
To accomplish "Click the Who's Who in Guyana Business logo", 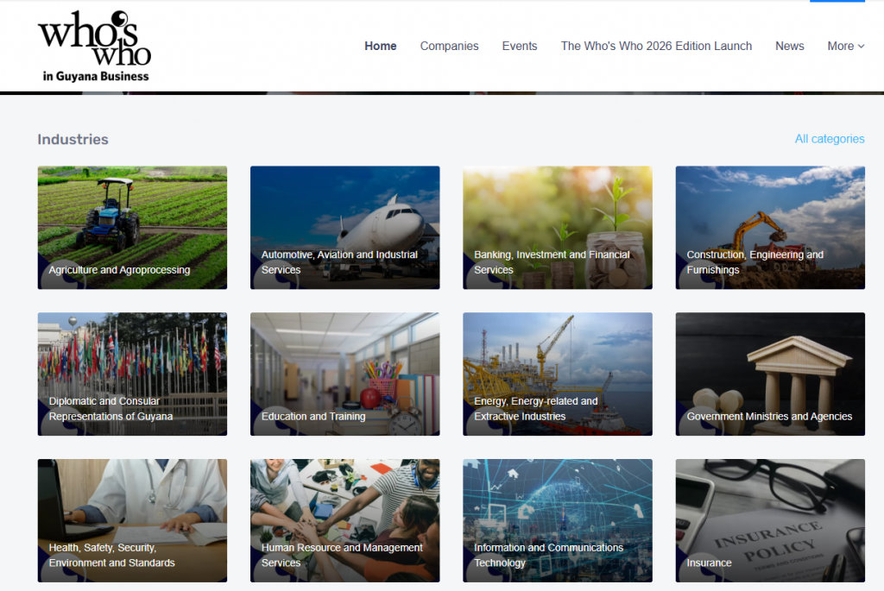I will [x=94, y=47].
